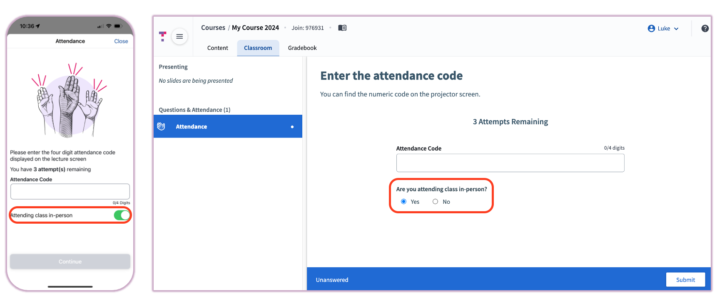Click the raised hand Attendance icon
Screen dimensions: 717x301
[162, 126]
